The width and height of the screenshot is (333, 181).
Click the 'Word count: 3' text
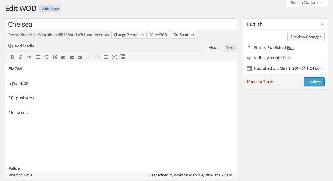coord(20,175)
